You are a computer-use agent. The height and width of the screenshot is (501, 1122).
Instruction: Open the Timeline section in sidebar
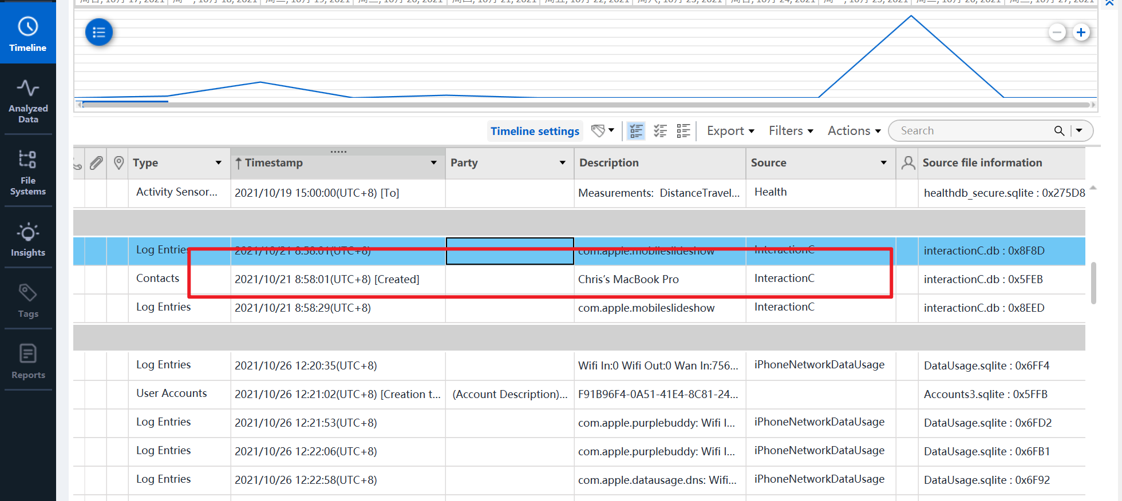coord(27,33)
